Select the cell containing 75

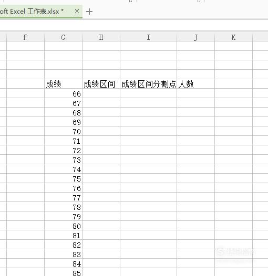click(x=63, y=178)
